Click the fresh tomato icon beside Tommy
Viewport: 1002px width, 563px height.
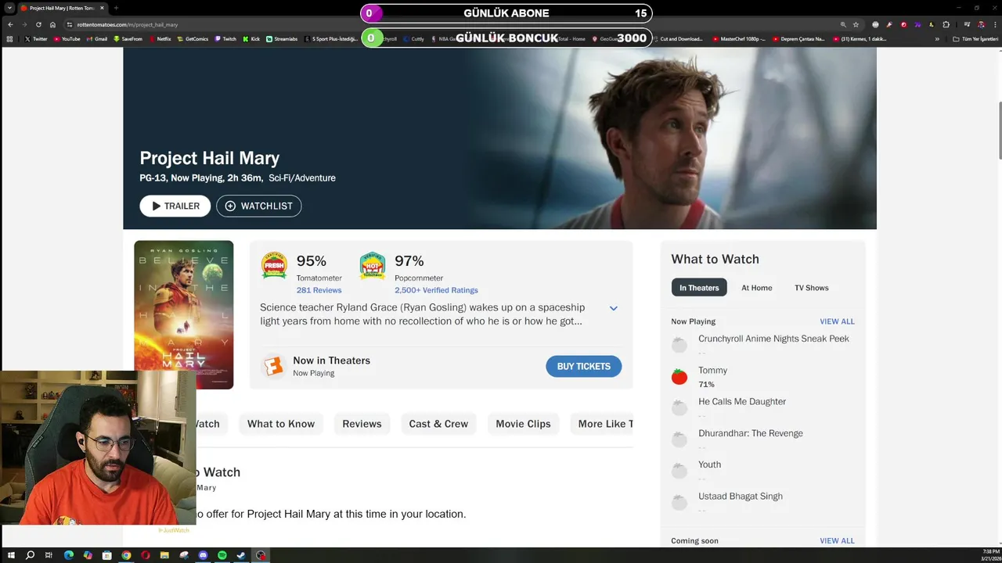click(679, 377)
